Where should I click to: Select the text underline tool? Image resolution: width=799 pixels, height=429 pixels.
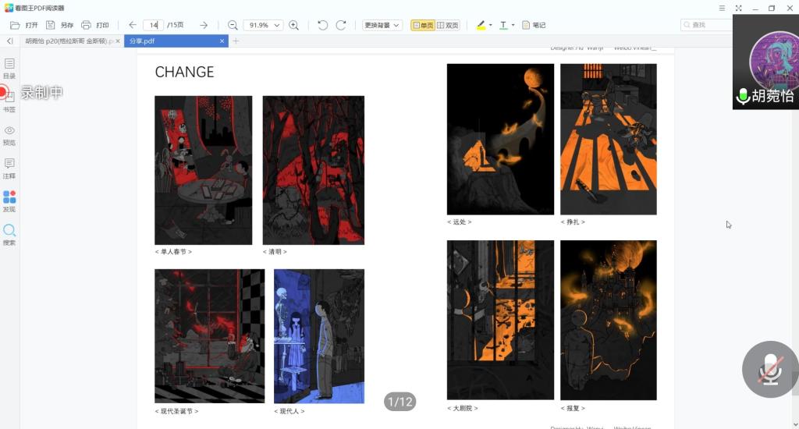[x=503, y=25]
